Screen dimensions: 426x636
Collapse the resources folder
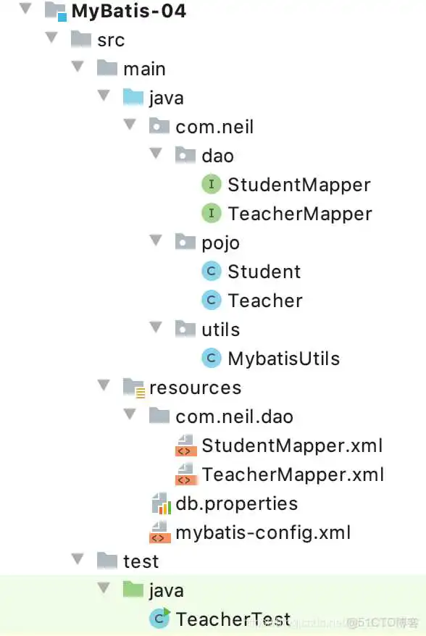[x=103, y=387]
